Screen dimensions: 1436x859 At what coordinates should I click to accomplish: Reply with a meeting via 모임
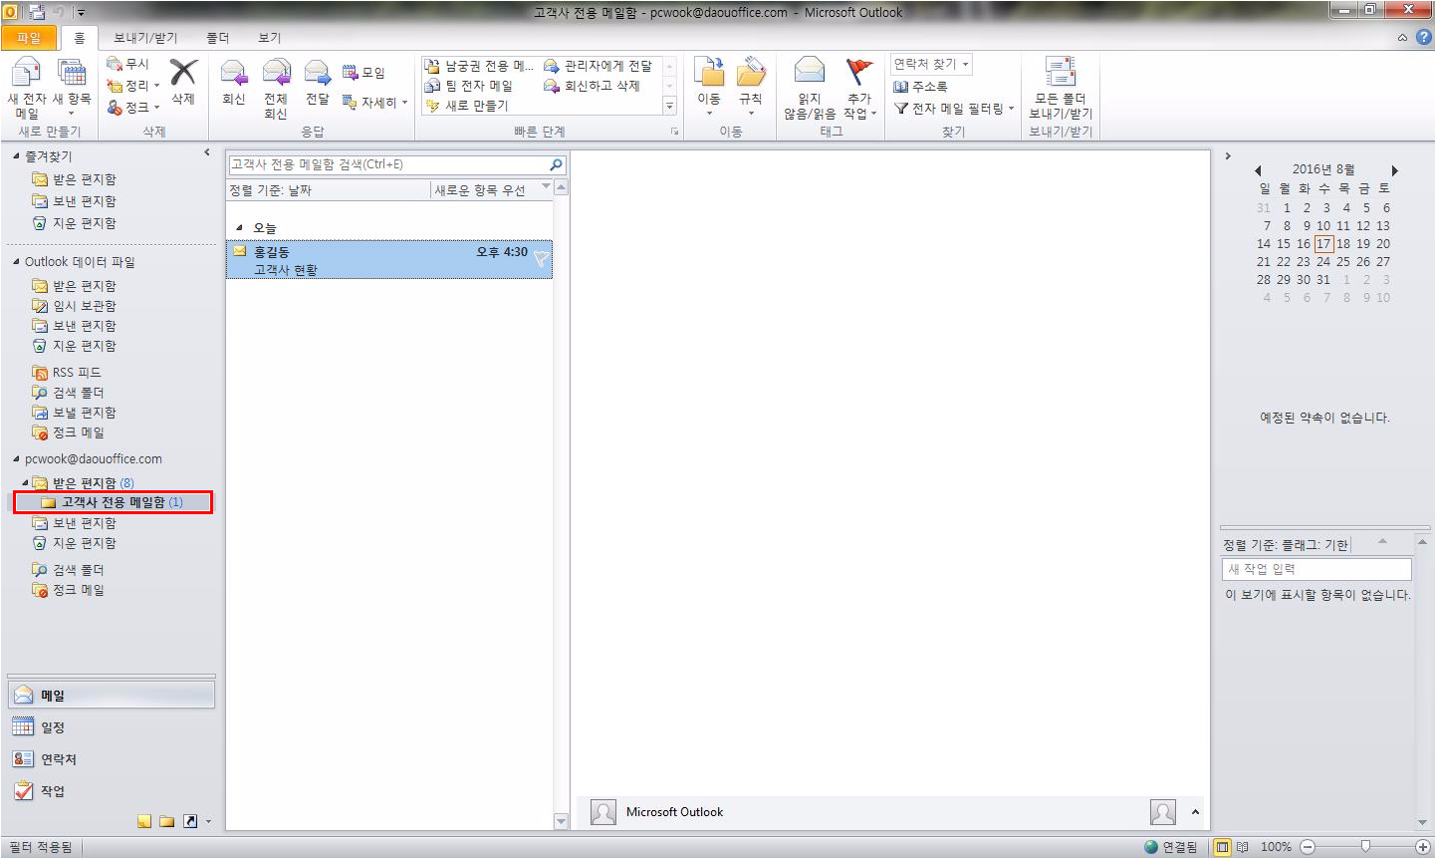[x=363, y=73]
